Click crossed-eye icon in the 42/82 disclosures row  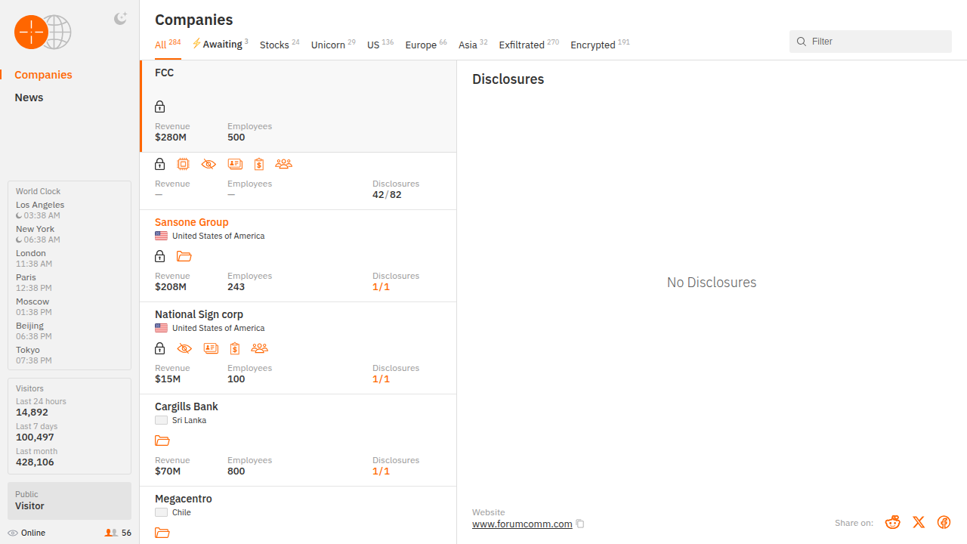tap(209, 164)
